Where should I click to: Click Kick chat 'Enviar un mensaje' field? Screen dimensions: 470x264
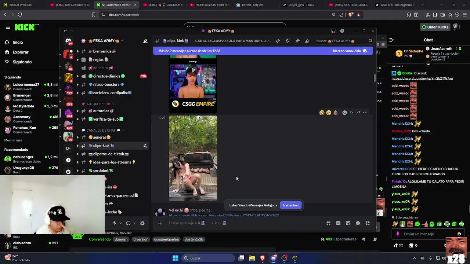pyautogui.click(x=428, y=234)
